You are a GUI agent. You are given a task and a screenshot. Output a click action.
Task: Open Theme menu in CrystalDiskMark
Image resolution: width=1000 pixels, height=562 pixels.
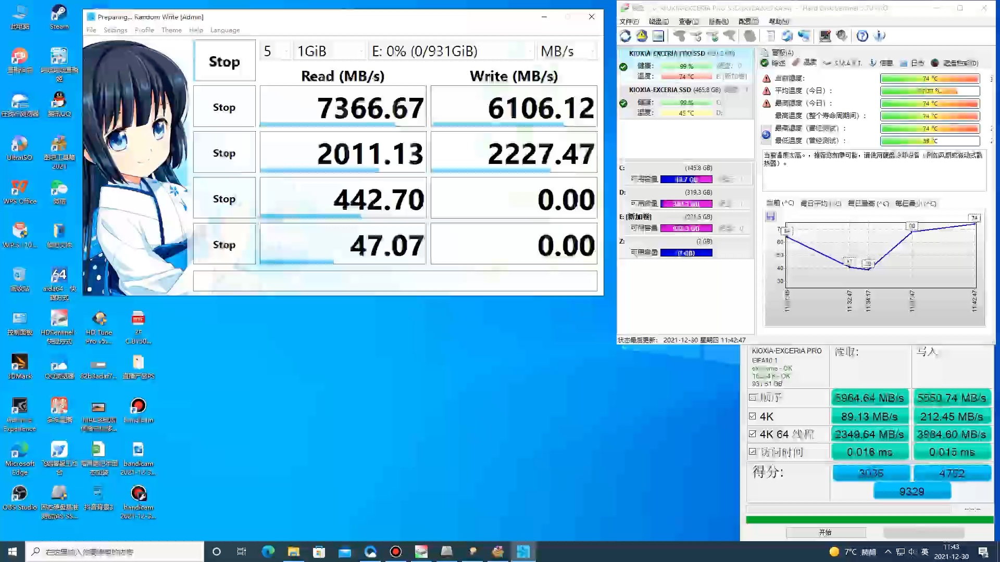point(171,30)
